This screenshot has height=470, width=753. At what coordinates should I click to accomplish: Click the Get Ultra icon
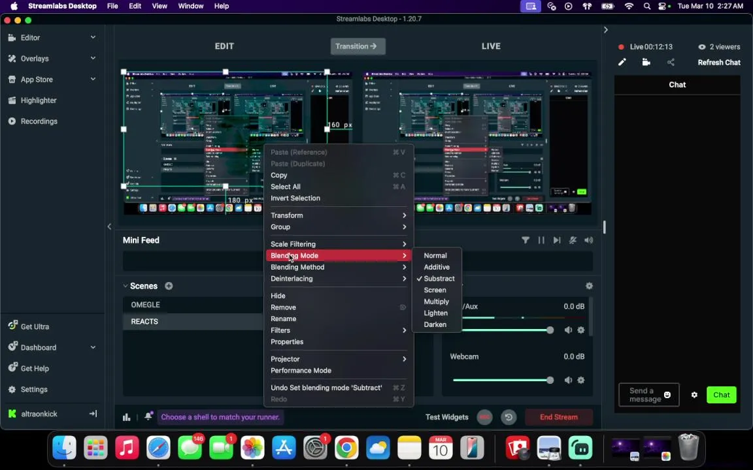[13, 326]
